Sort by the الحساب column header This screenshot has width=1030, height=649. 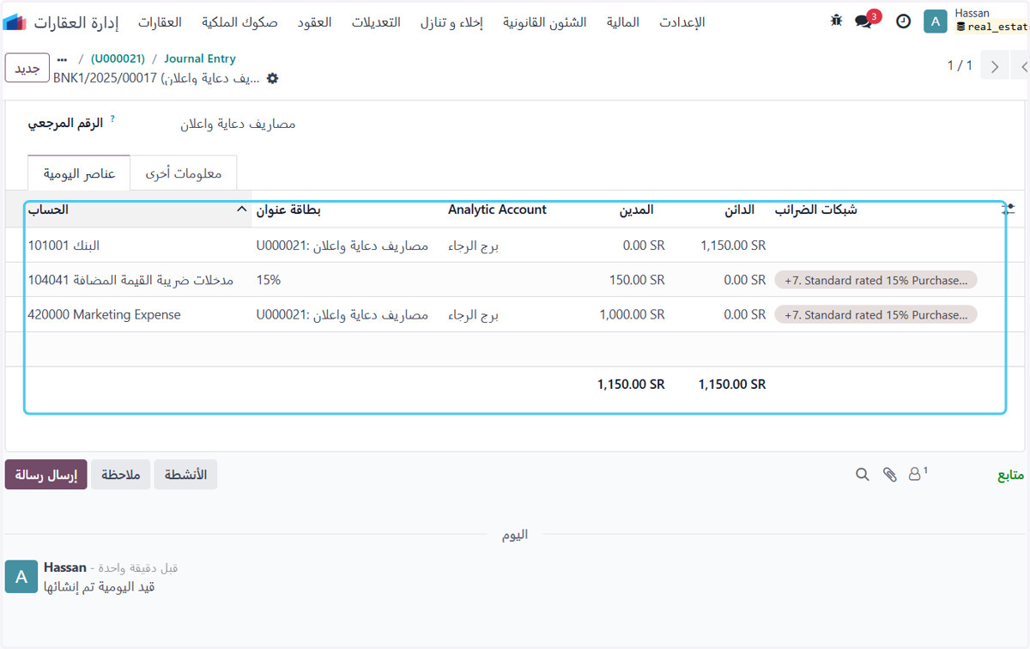click(137, 209)
